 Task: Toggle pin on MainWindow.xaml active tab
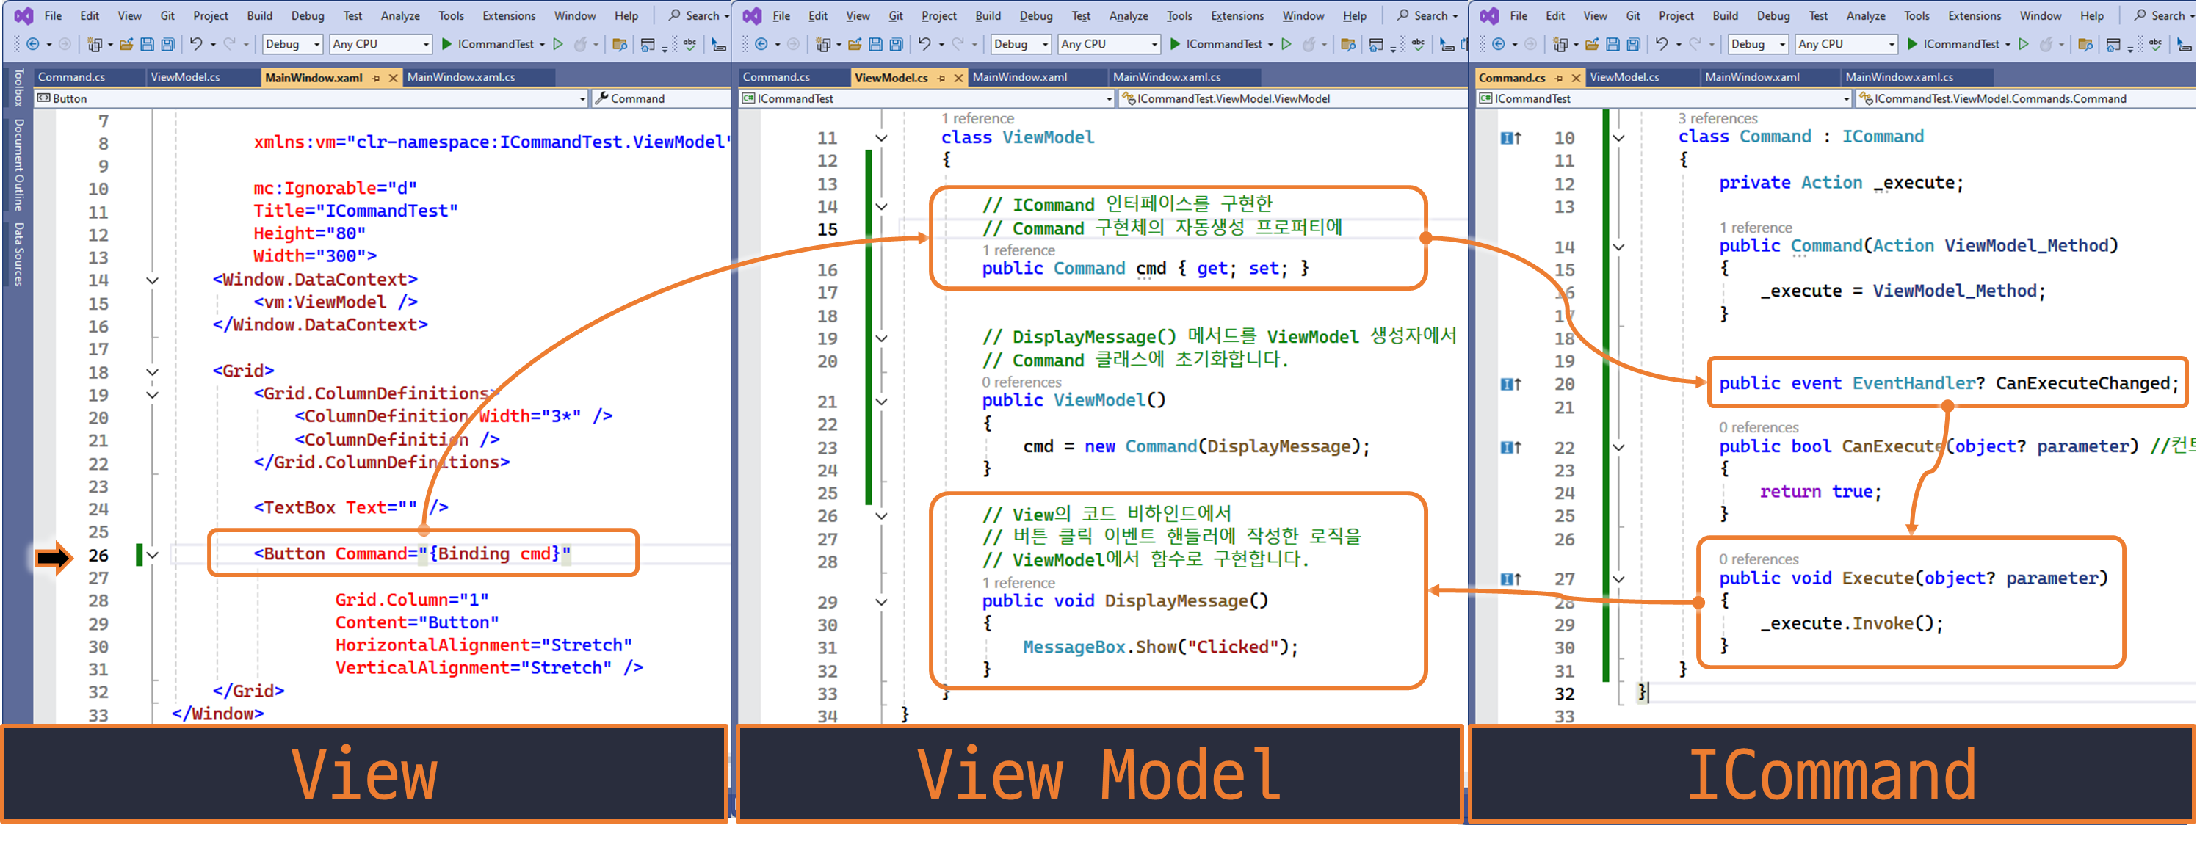[x=376, y=78]
